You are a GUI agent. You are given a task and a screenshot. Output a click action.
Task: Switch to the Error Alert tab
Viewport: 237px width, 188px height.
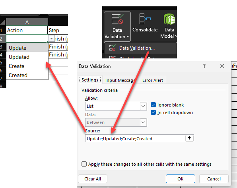coord(153,80)
